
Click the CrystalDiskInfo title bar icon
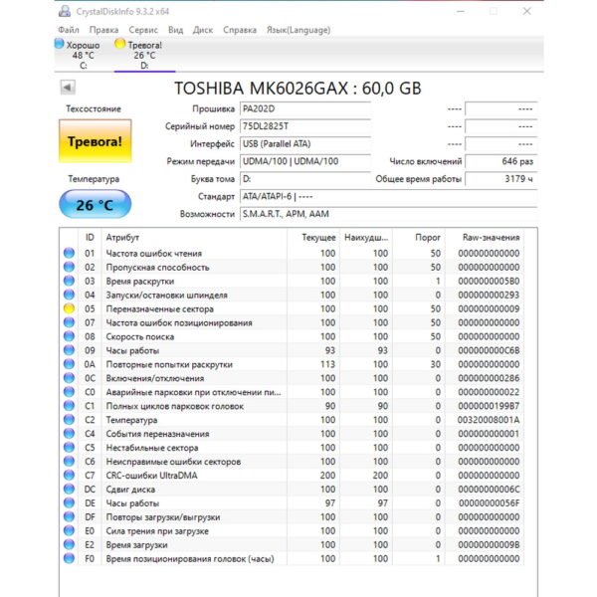pyautogui.click(x=65, y=11)
